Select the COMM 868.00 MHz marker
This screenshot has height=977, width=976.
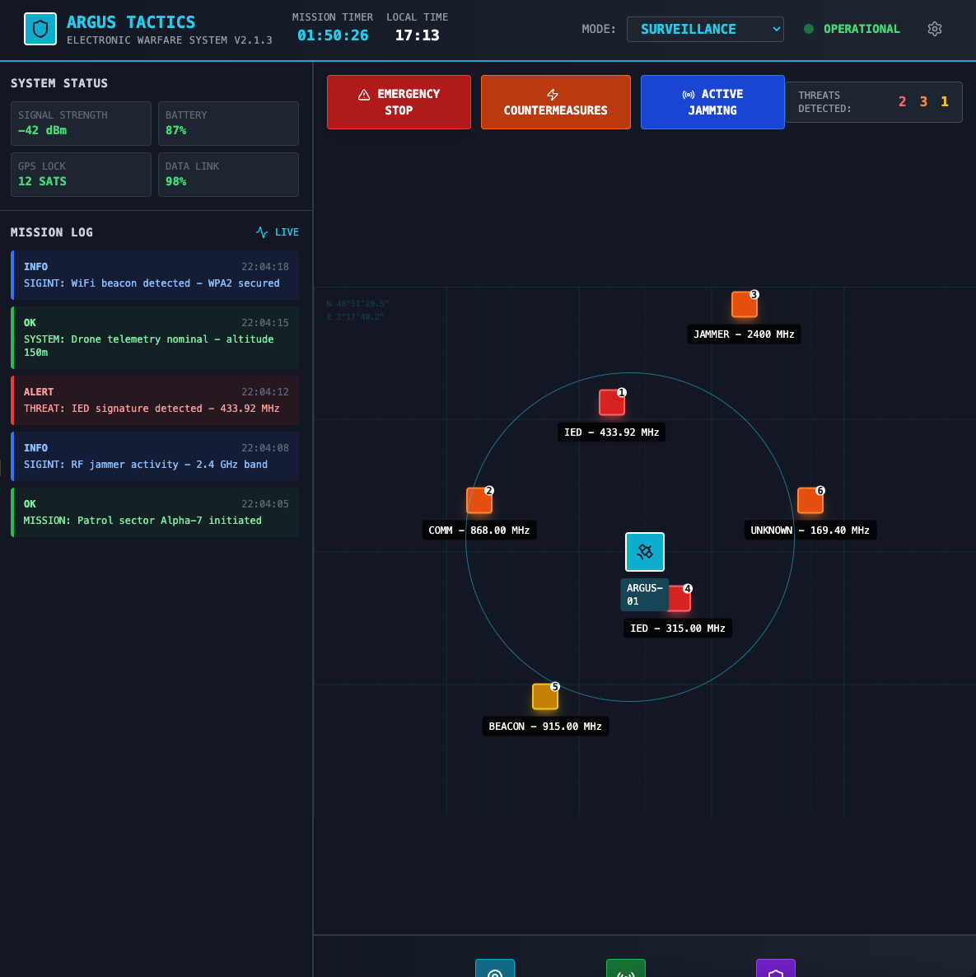479,500
